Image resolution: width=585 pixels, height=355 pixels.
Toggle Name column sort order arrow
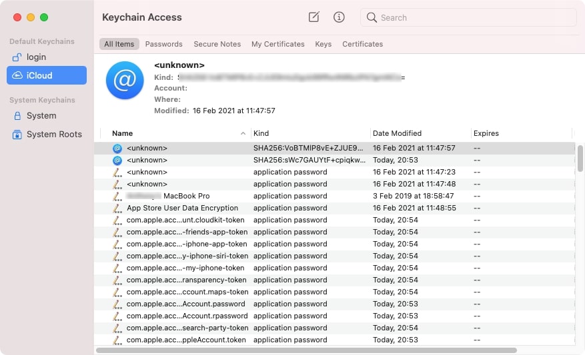point(243,133)
